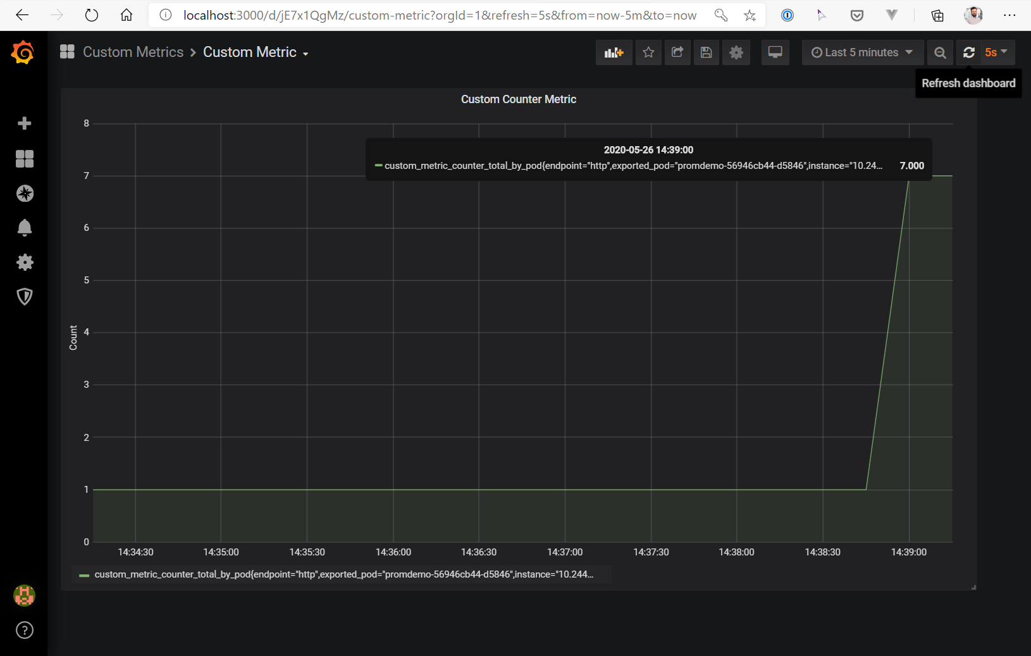Open the browser Collections icon
1031x656 pixels.
click(x=937, y=15)
